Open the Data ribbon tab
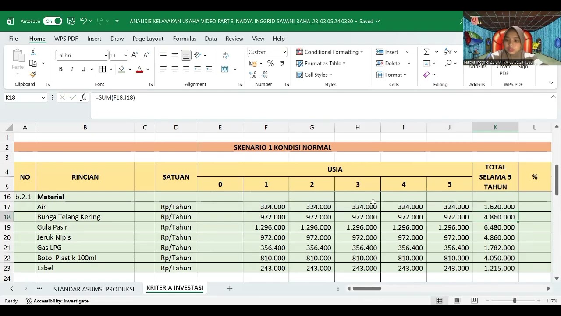 [211, 39]
